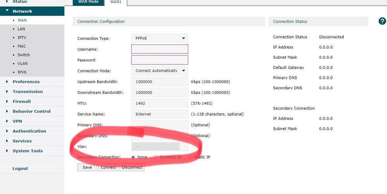The height and width of the screenshot is (194, 387).
Task: Click the Save button
Action: tap(87, 167)
